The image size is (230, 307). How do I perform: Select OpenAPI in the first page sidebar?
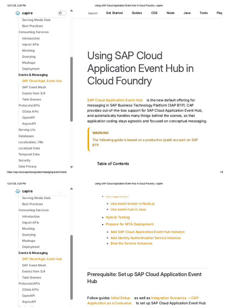click(x=28, y=118)
